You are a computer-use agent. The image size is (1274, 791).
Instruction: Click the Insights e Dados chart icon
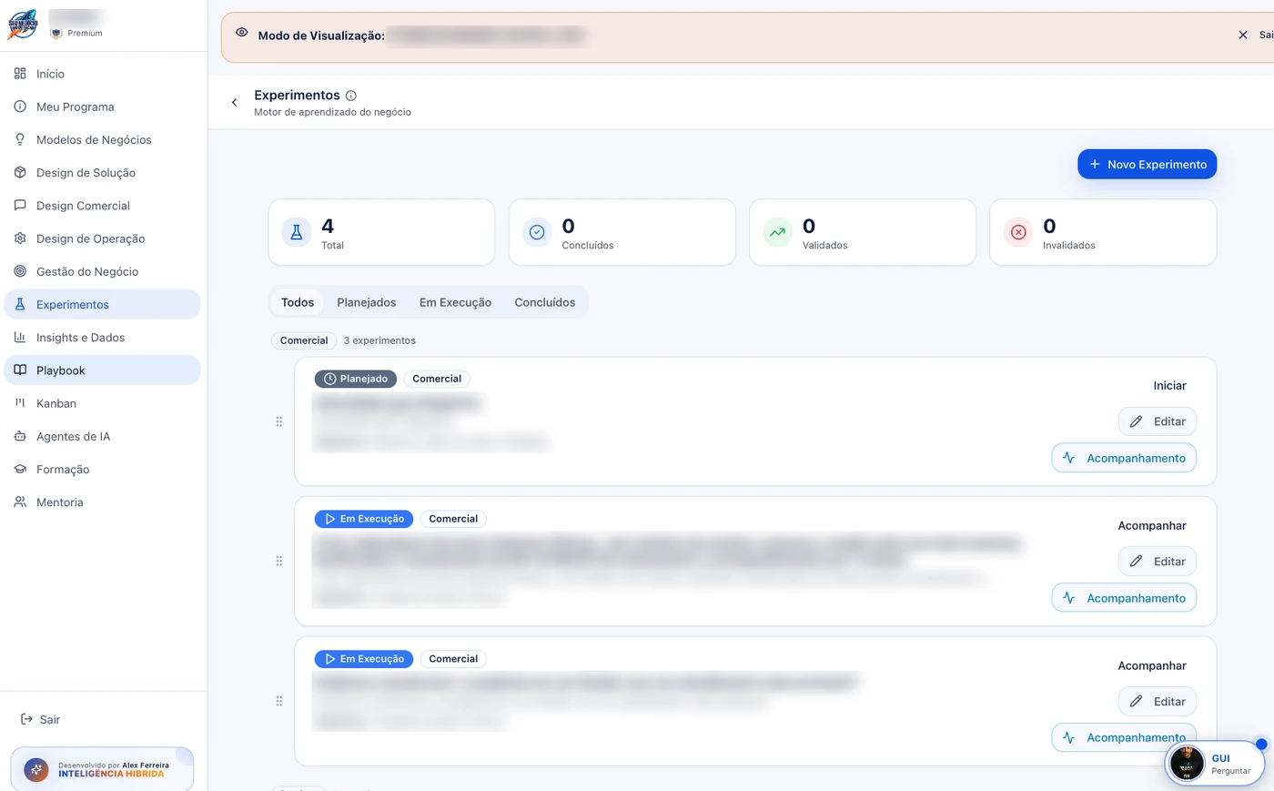click(x=20, y=338)
